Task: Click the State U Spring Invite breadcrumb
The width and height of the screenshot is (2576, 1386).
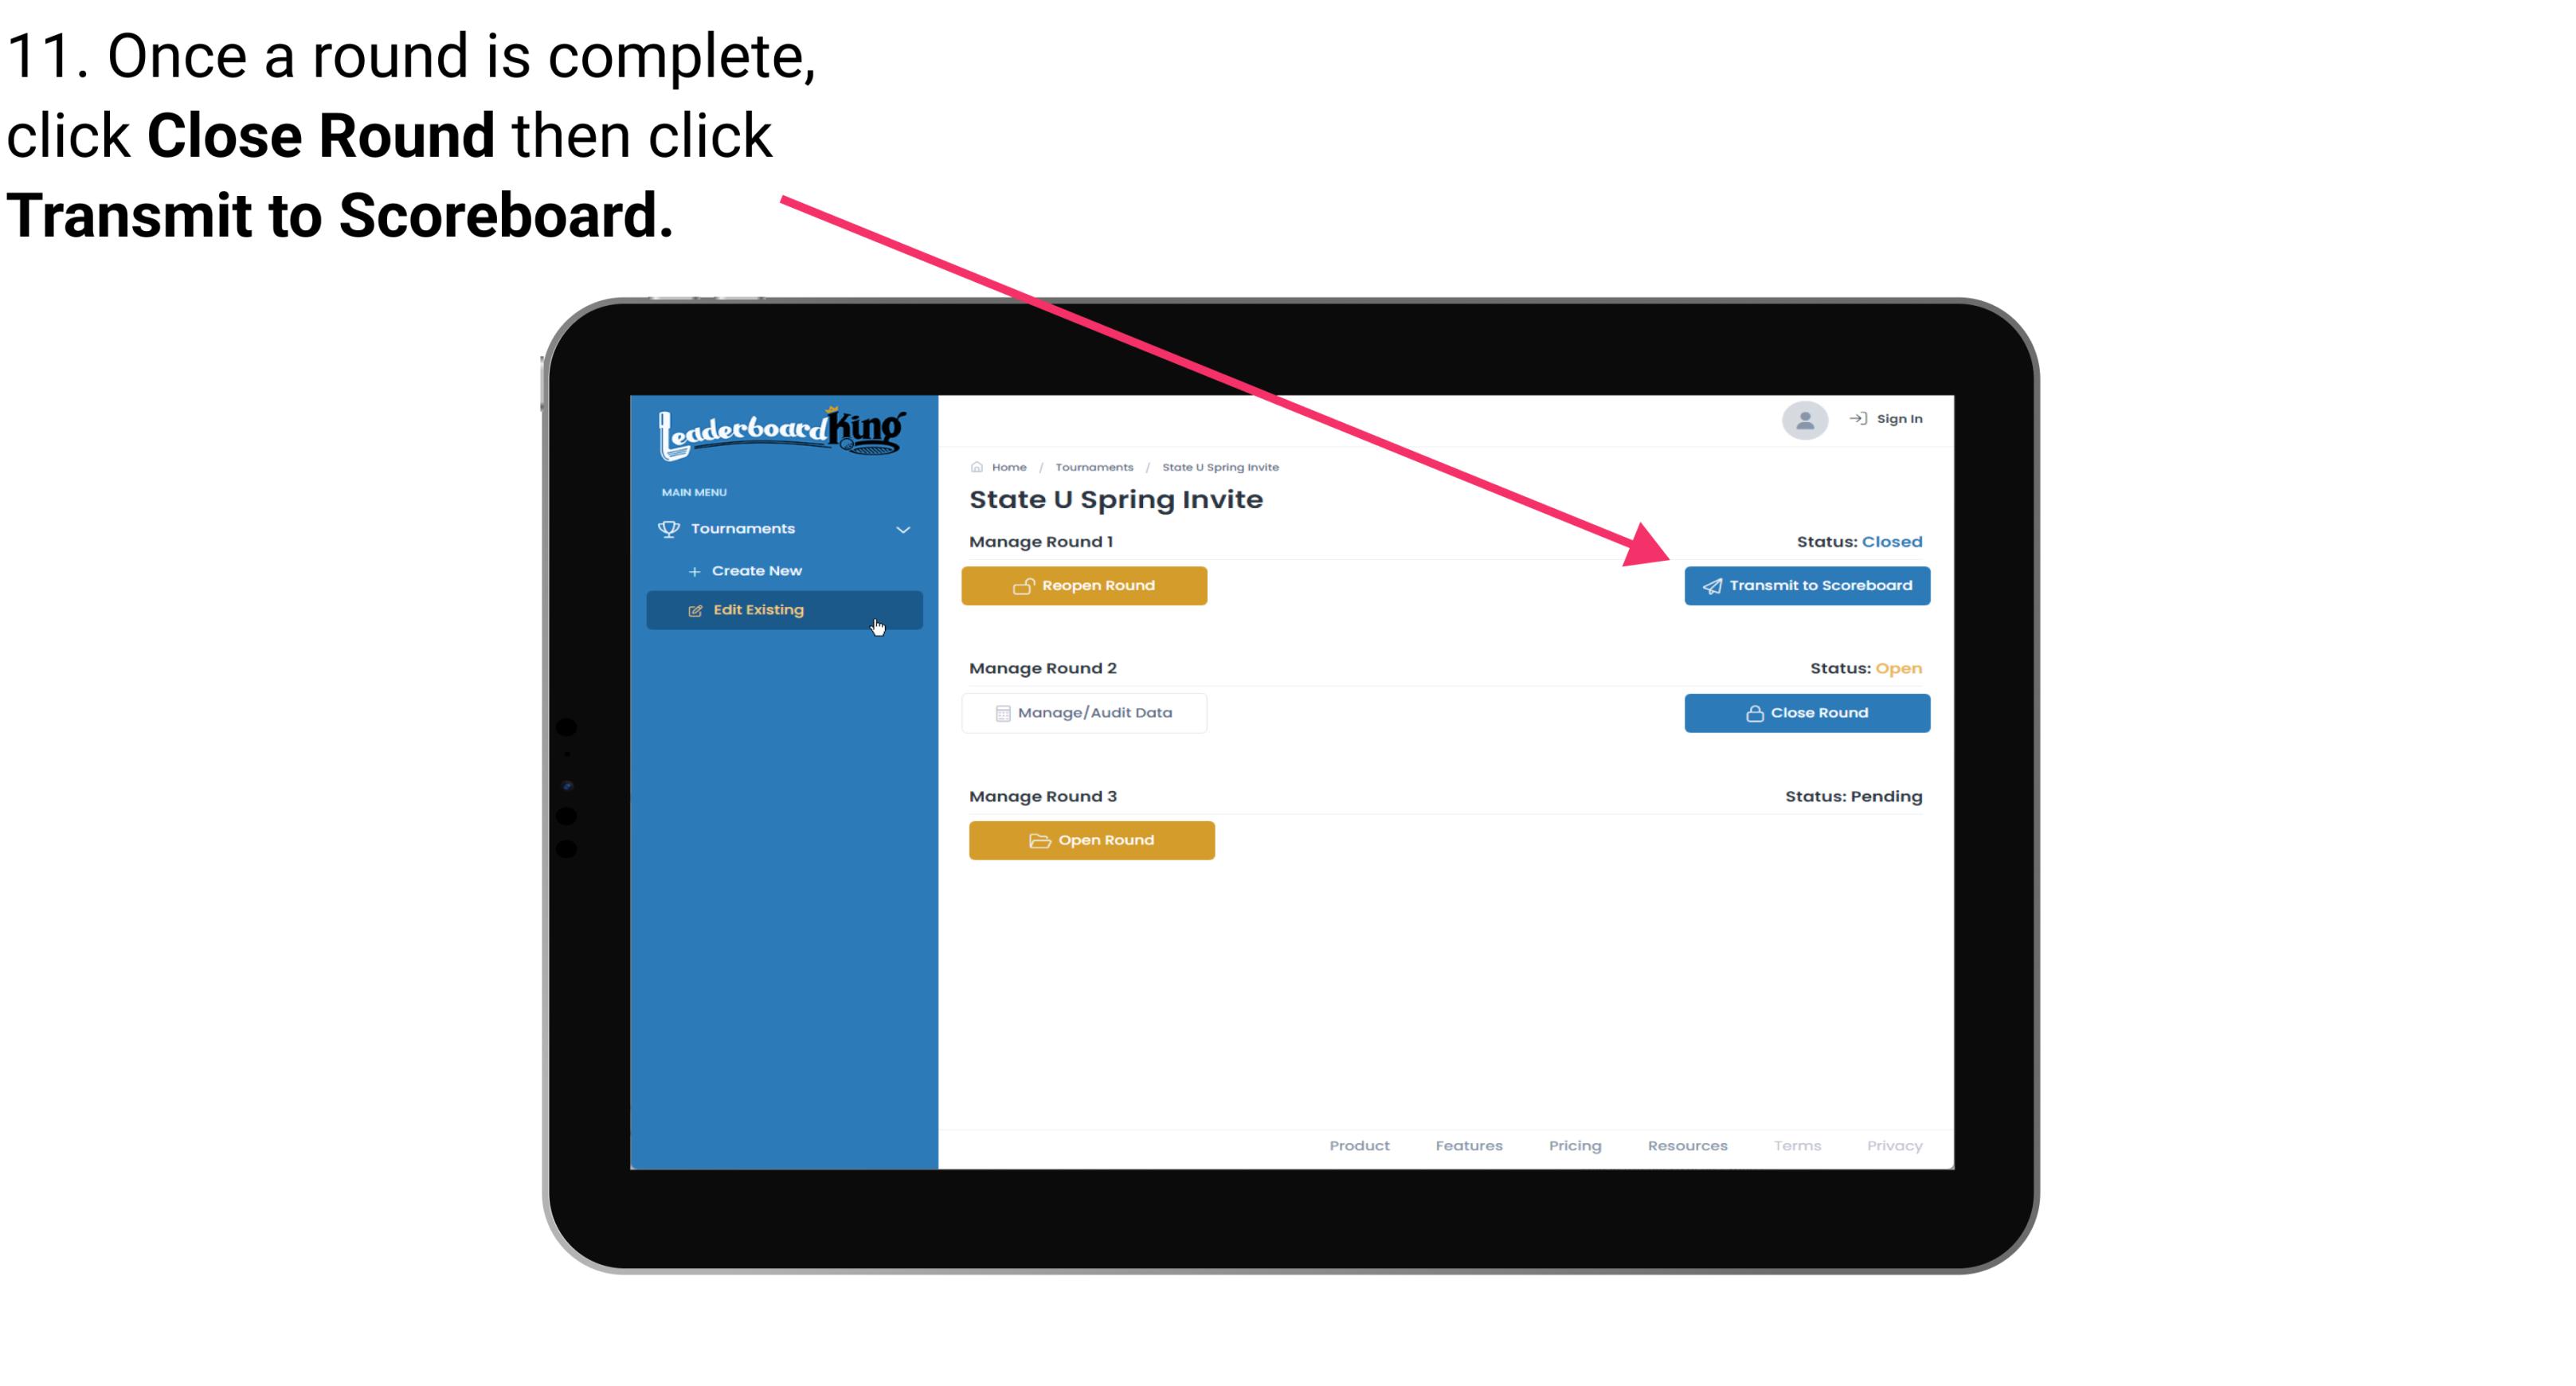Action: click(1219, 466)
